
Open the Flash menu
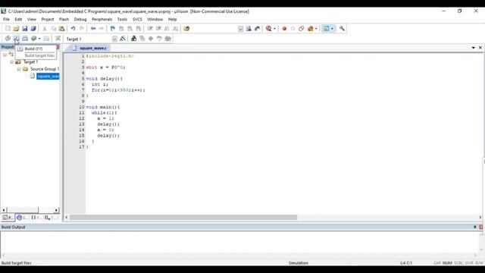[x=64, y=19]
